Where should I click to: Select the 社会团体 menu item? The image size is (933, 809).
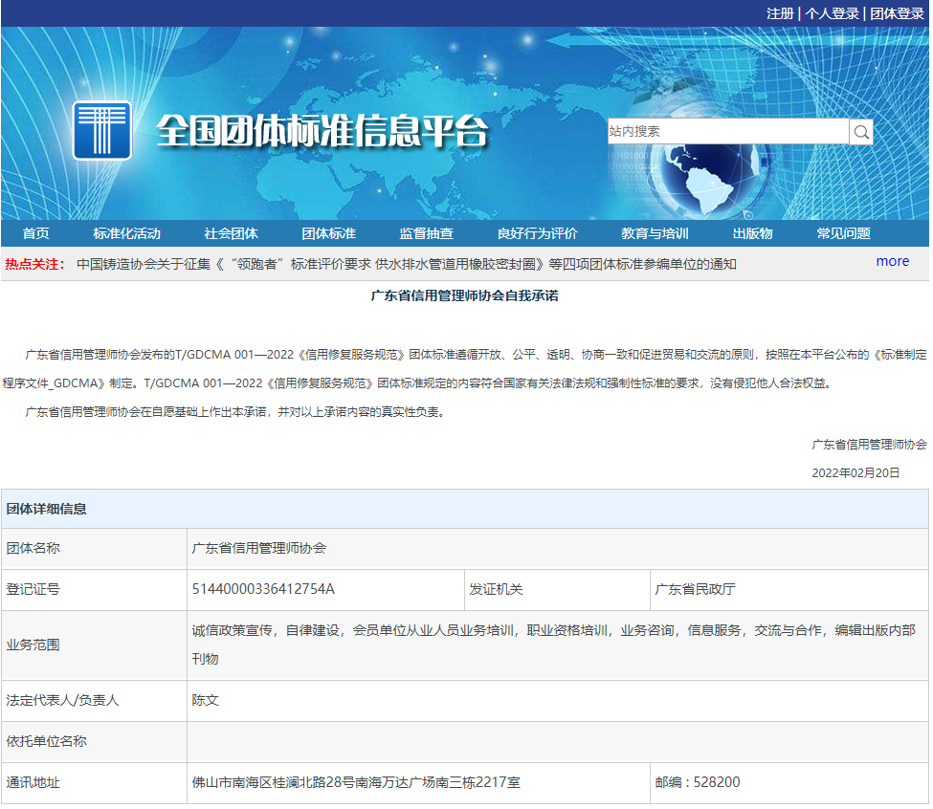pyautogui.click(x=231, y=234)
